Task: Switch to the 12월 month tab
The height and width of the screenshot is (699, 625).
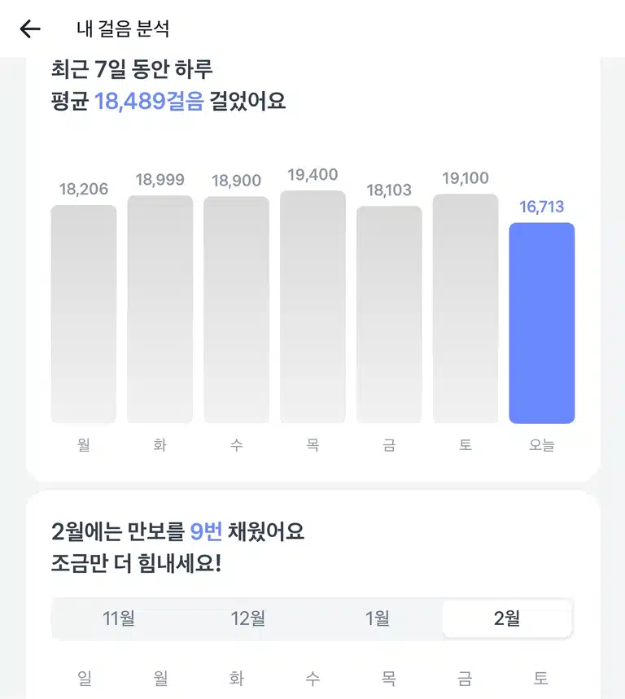Action: pos(247,618)
